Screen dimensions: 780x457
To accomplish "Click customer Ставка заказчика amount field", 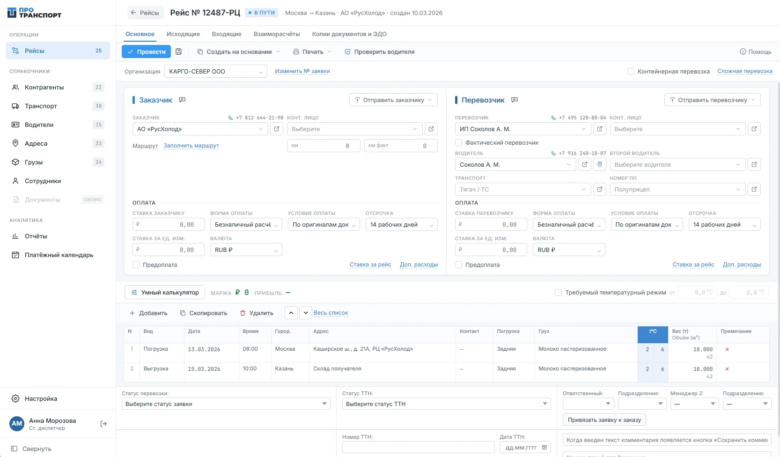I will coord(169,225).
